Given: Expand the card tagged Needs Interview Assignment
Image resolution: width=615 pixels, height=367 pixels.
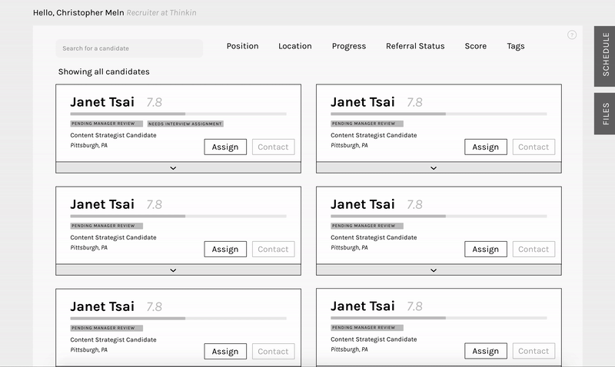Looking at the screenshot, I should point(178,167).
